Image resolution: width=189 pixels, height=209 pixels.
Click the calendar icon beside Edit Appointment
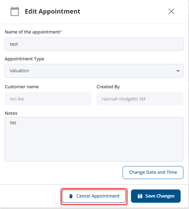[x=15, y=11]
